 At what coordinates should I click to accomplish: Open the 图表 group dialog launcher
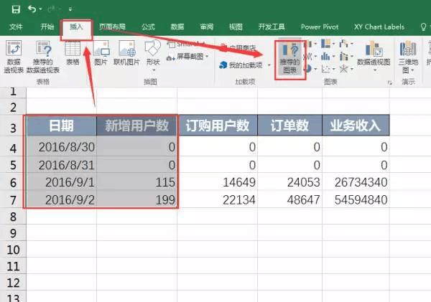[389, 82]
